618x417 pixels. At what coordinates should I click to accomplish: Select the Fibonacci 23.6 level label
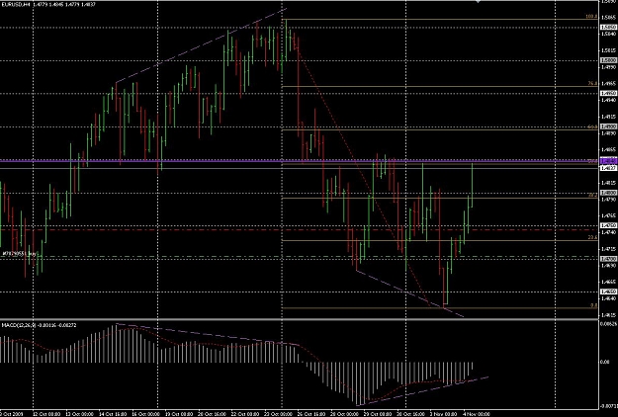(592, 237)
